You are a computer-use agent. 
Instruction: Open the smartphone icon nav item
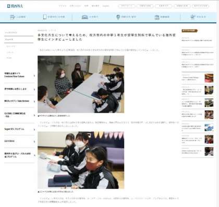click(54, 17)
